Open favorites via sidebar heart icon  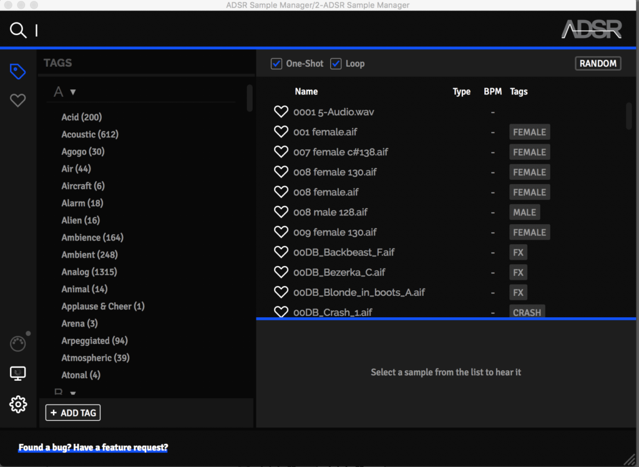pos(18,100)
